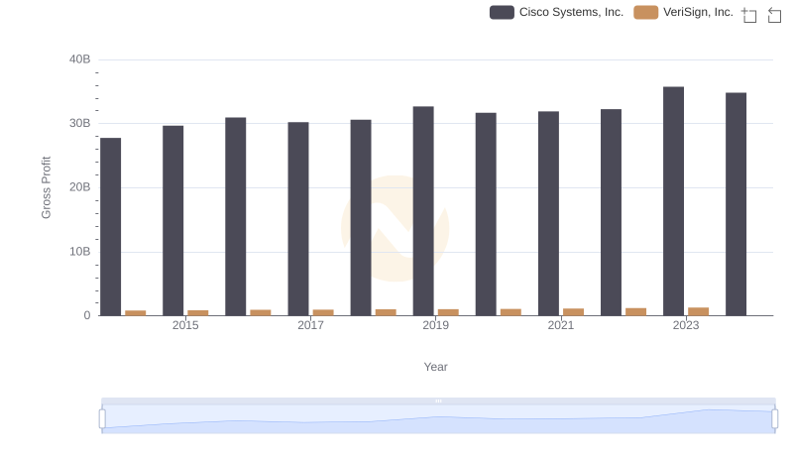
Task: Click the tallest Cisco bar for 2023
Action: point(674,201)
